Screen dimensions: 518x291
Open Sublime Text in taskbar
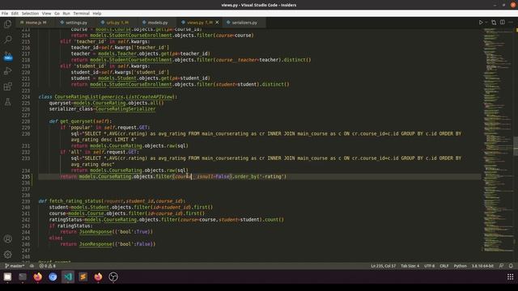point(83,276)
